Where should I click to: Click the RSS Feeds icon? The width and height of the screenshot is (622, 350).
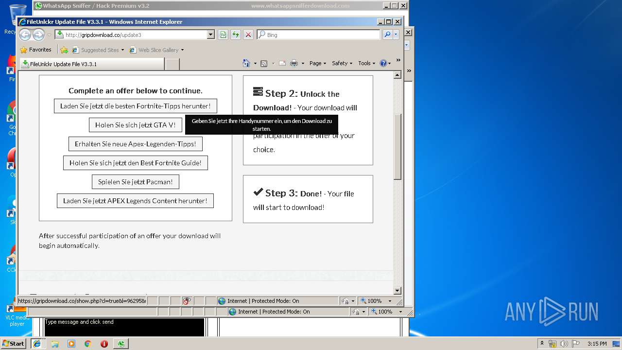tap(264, 63)
